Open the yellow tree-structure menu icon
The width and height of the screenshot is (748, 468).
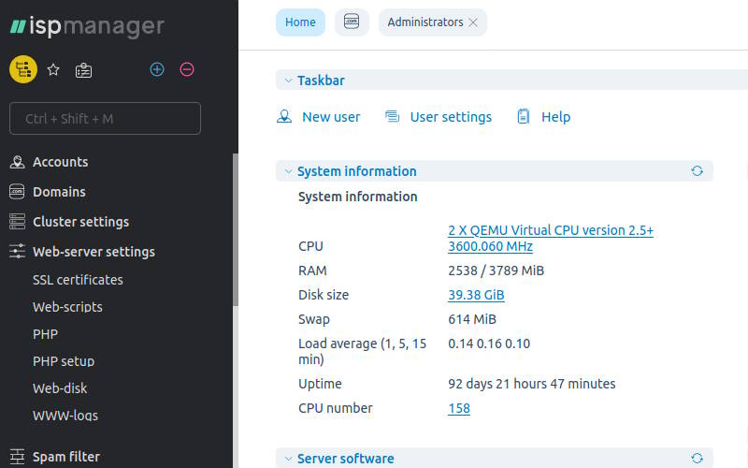point(23,69)
